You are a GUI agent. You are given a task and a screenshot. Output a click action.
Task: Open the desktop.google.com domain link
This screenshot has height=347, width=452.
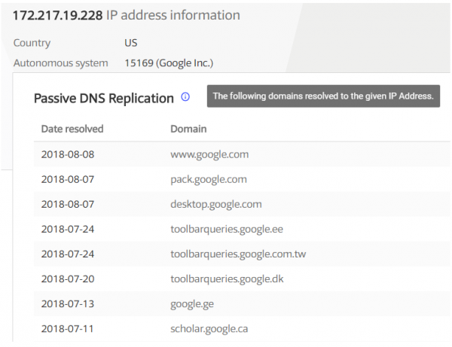pyautogui.click(x=216, y=205)
